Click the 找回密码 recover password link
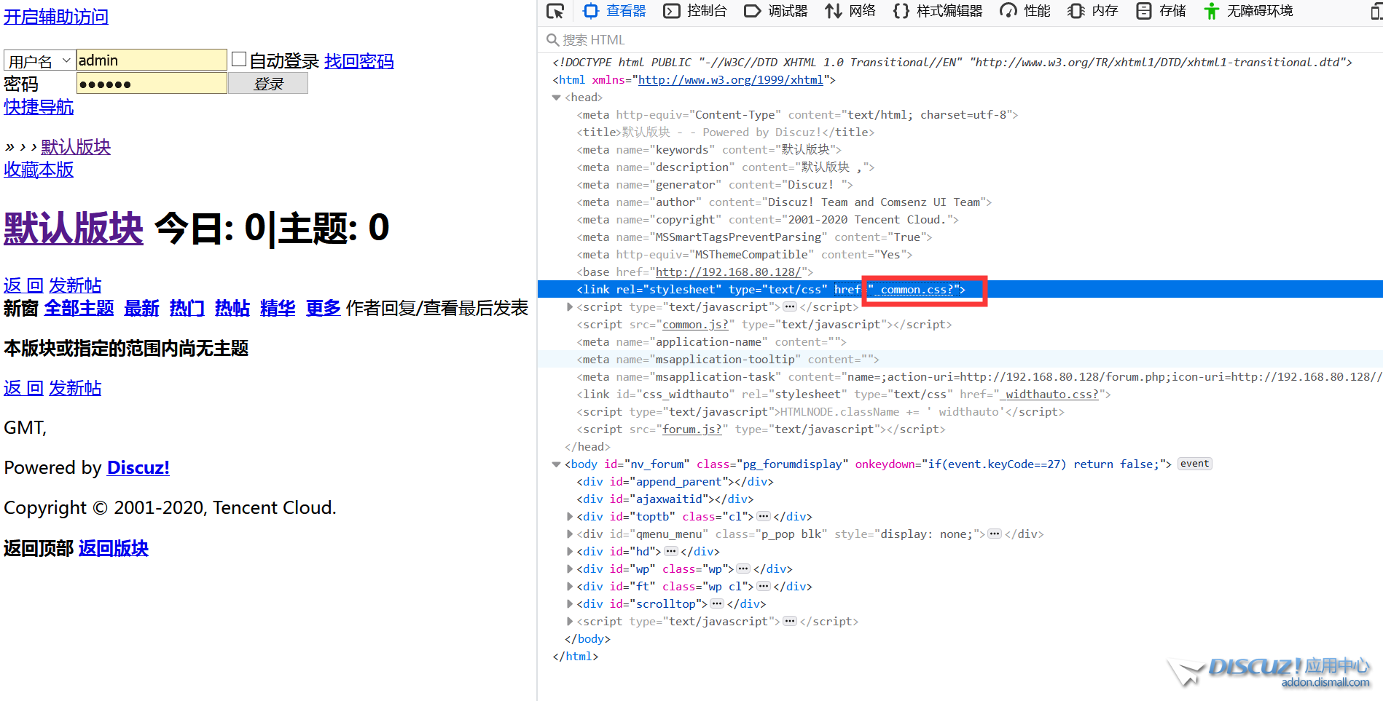Image resolution: width=1383 pixels, height=701 pixels. coord(359,61)
